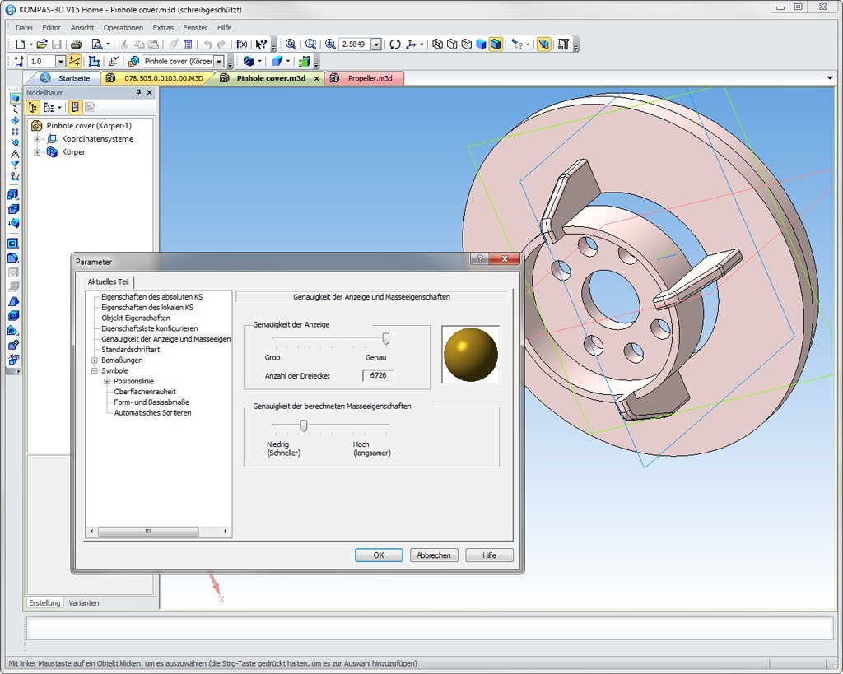Click the Genauigkeit der Anzeige slider handle
The image size is (843, 674).
(x=385, y=338)
